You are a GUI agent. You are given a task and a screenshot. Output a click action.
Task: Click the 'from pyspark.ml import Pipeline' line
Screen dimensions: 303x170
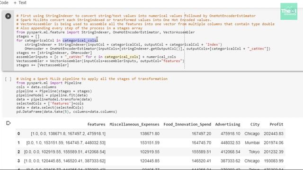coord(49,83)
